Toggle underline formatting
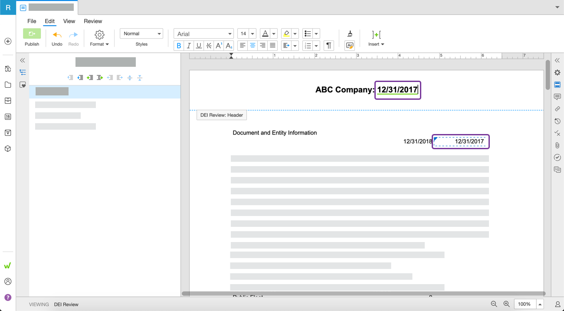Screen dimensions: 564x311 pos(199,46)
